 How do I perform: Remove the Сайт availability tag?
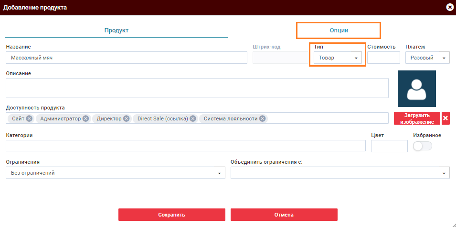click(29, 118)
